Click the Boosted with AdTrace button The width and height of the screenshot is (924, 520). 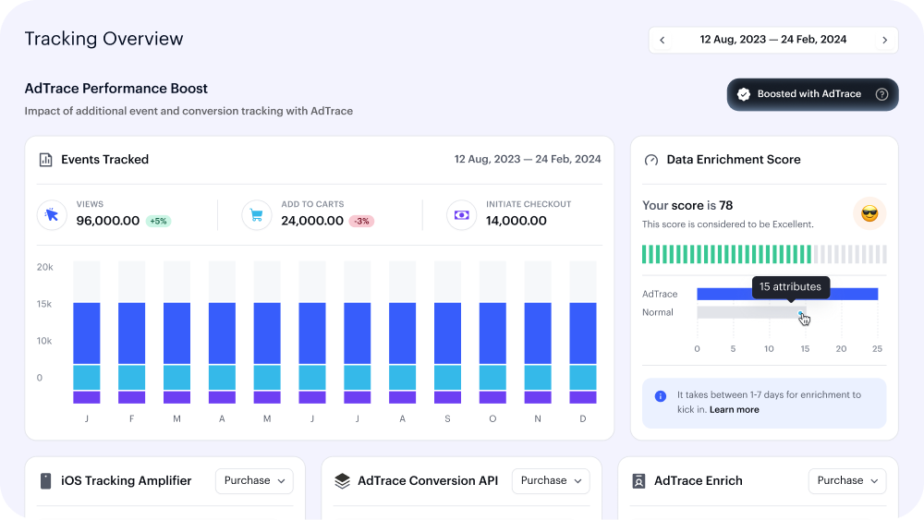812,94
